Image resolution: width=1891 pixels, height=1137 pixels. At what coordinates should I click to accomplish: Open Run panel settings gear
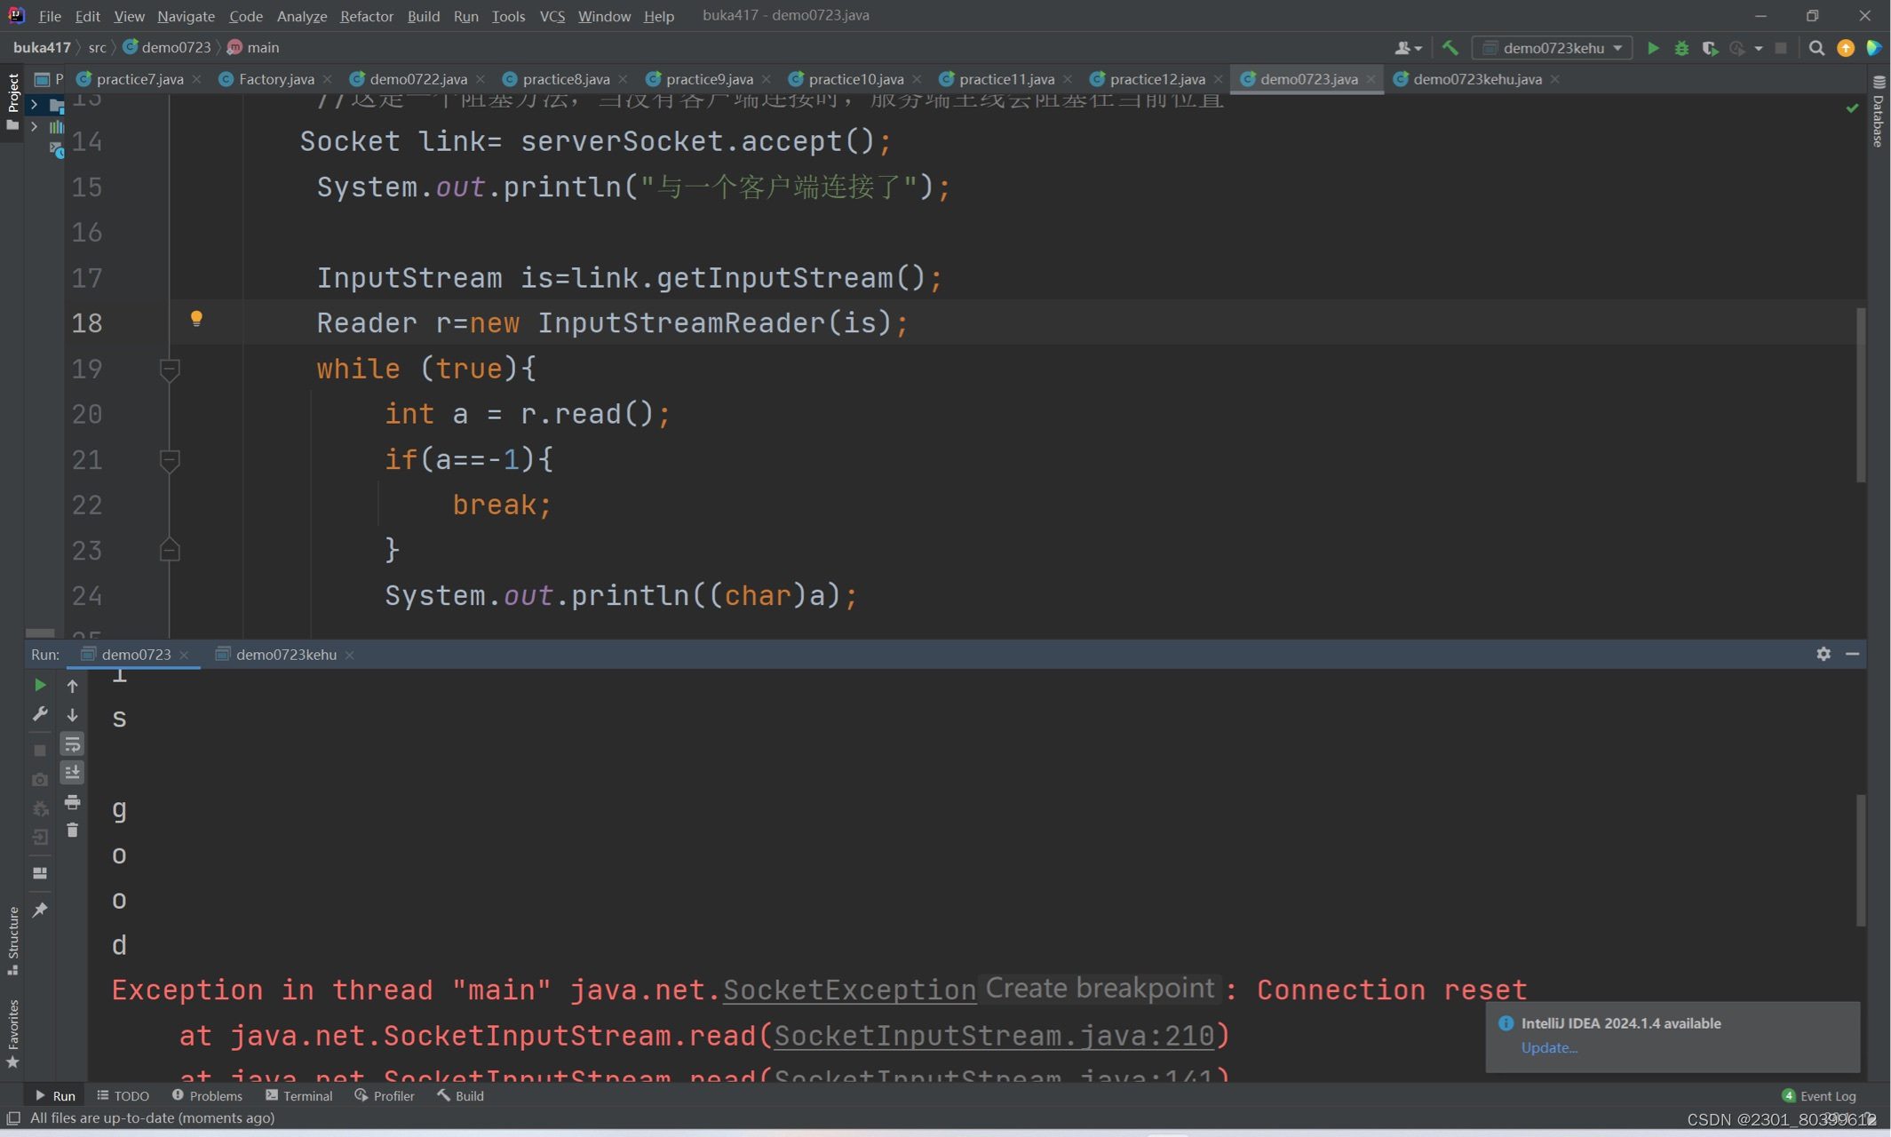pos(1823,654)
